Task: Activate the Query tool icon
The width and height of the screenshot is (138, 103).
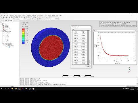Action: [x=37, y=17]
